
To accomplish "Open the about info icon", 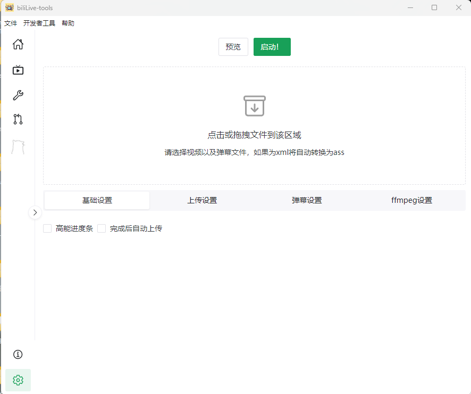I will coord(18,354).
